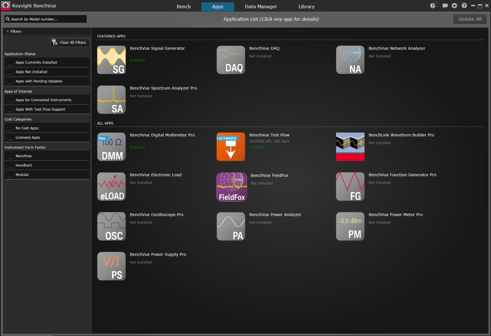Switch to the Data Manager tab
Viewport: 491px width, 336px height.
[261, 7]
